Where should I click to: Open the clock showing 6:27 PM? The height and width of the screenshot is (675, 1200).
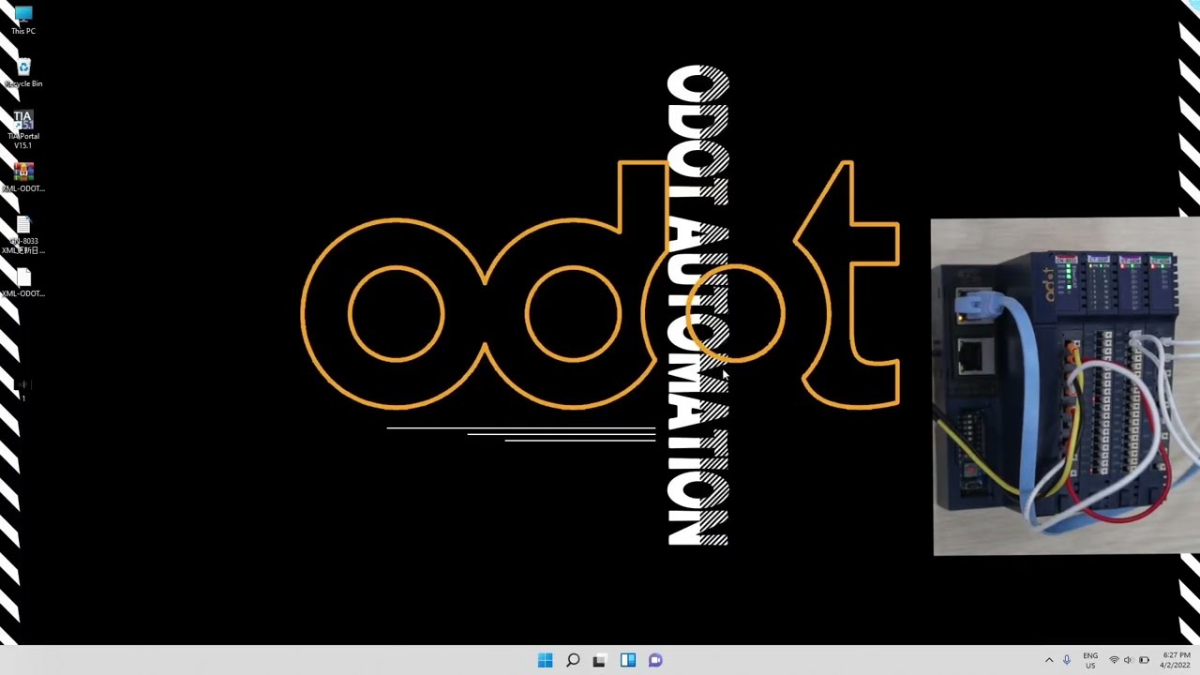pyautogui.click(x=1176, y=660)
